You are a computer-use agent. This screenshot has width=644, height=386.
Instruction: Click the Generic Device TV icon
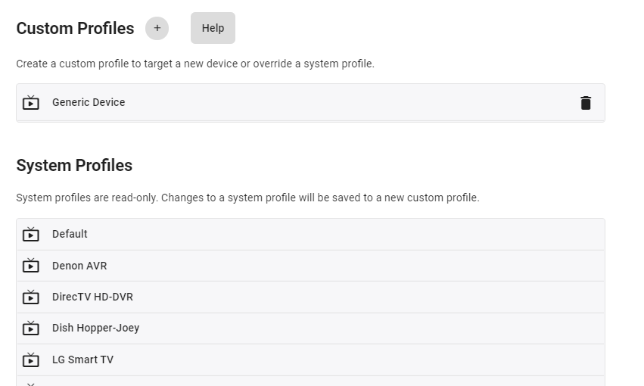pyautogui.click(x=31, y=102)
